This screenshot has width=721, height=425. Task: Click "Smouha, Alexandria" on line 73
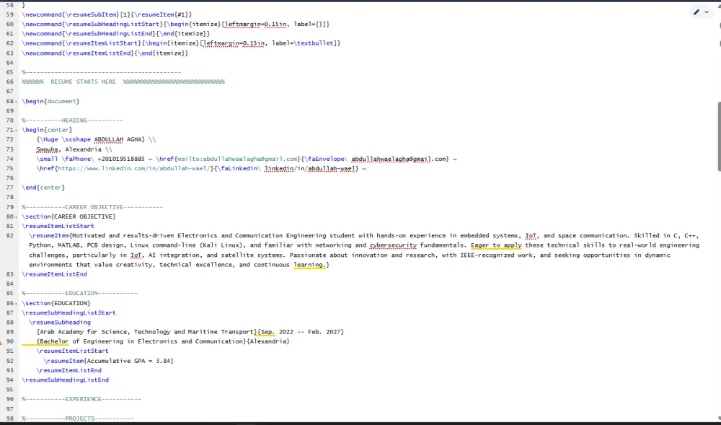(69, 149)
